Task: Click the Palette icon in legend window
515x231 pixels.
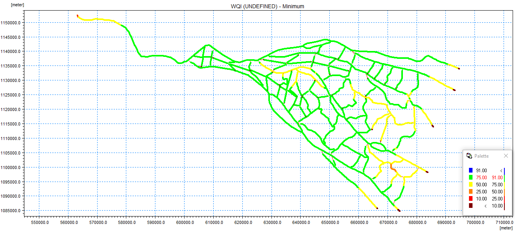Action: 469,156
